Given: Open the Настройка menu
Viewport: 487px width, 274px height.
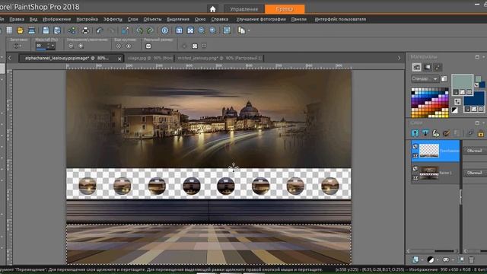Looking at the screenshot, I should 87,19.
